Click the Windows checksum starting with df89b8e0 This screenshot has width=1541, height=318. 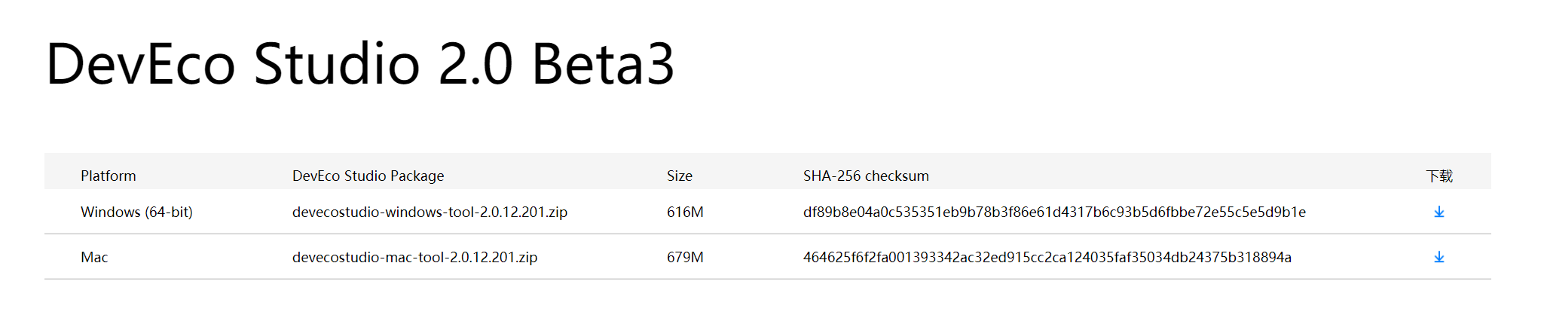click(1054, 212)
